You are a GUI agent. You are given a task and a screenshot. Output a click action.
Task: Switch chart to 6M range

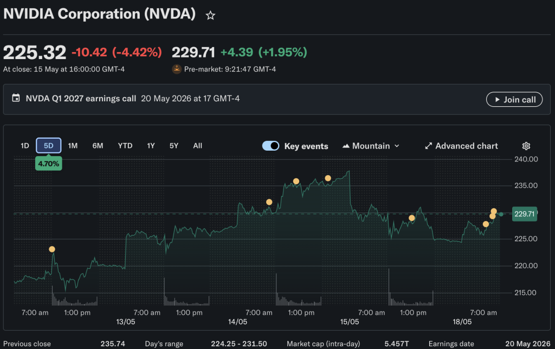coord(98,145)
